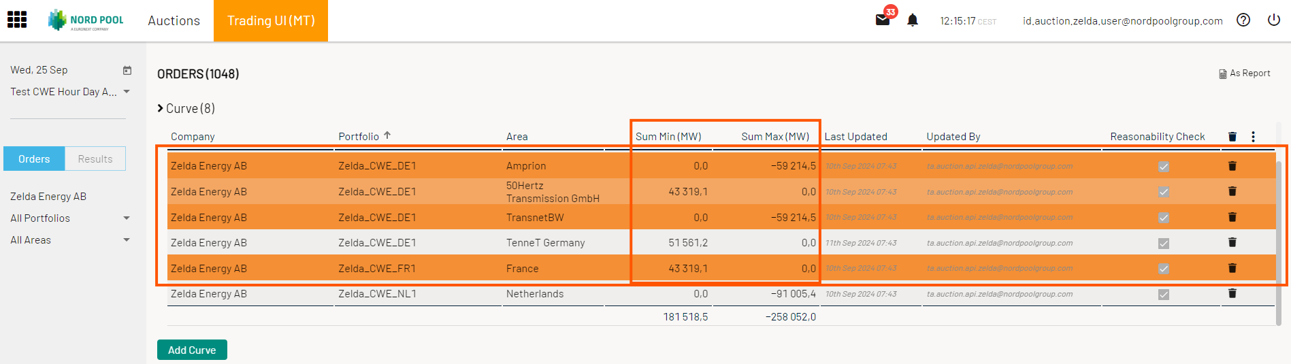Screen dimensions: 1291x364
Task: Click the Company column header
Action: click(x=193, y=137)
